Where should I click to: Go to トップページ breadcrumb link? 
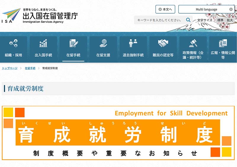click(x=10, y=68)
